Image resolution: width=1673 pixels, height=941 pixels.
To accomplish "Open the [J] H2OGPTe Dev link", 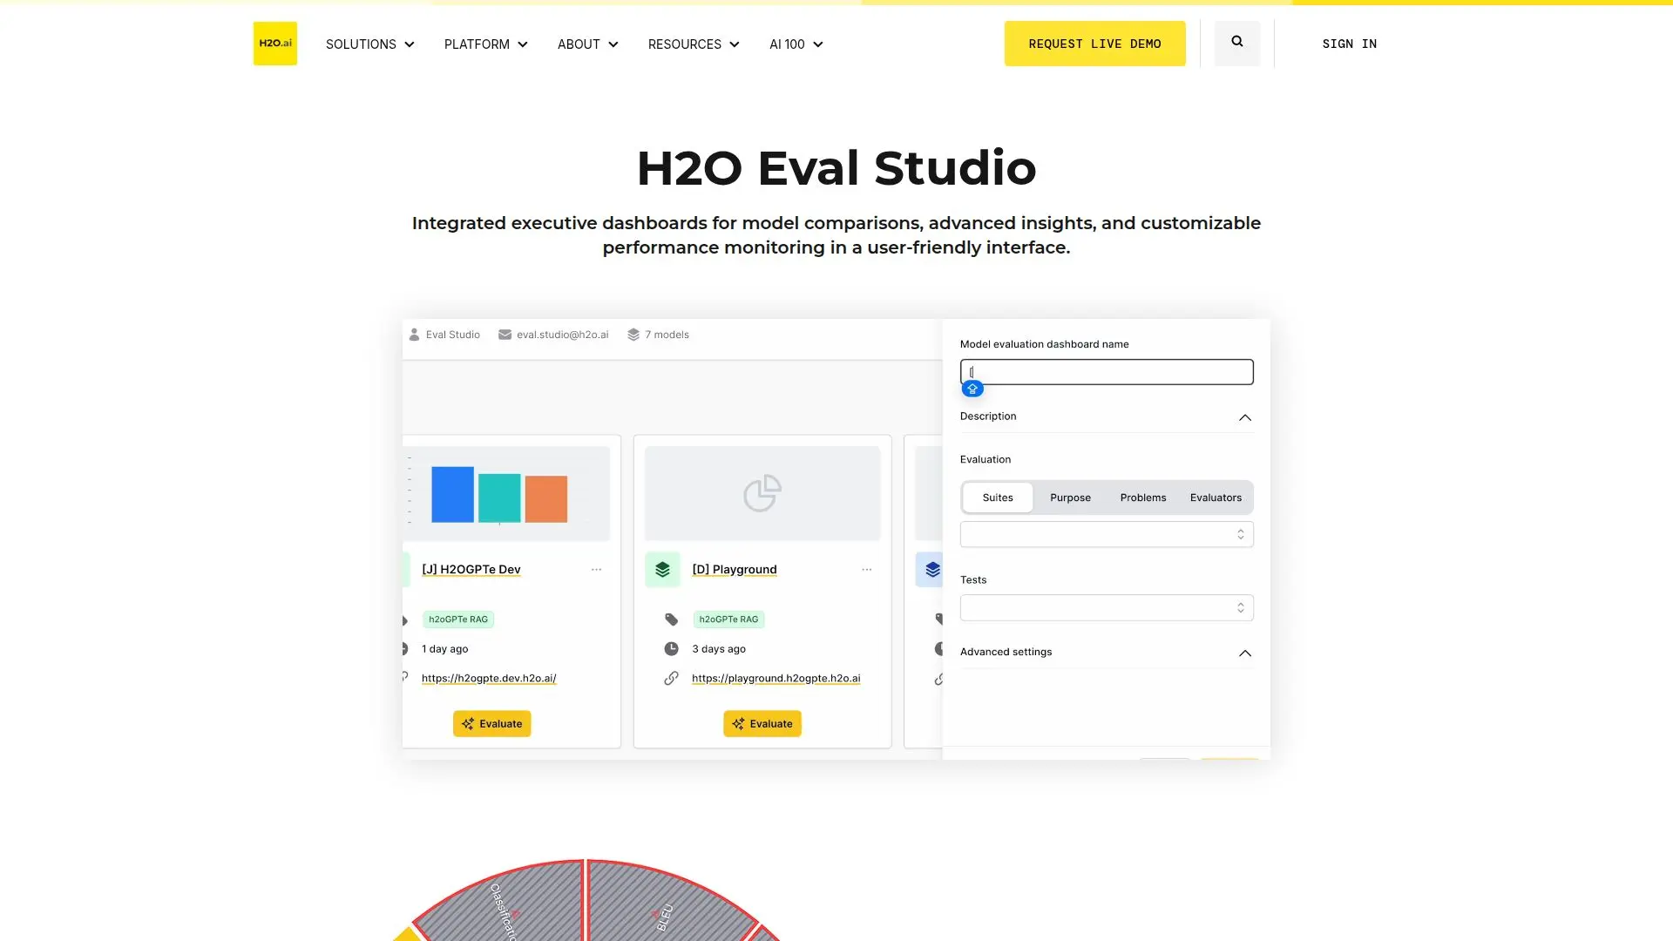I will [x=471, y=570].
